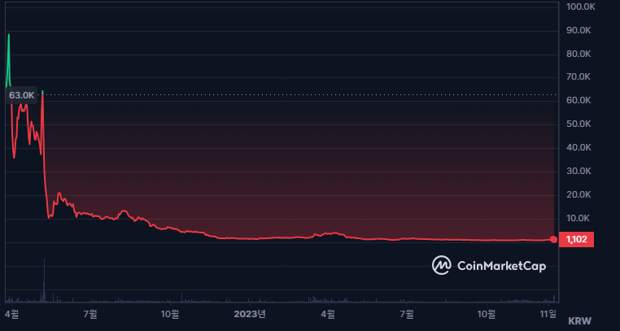Screen dimensions: 620x331
Task: Click the 11일 date label
Action: (x=550, y=314)
